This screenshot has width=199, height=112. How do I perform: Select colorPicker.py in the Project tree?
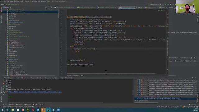[x=12, y=16]
